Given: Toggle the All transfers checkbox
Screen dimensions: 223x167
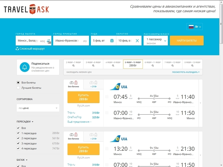Looking at the screenshot, I should pyautogui.click(x=18, y=128).
